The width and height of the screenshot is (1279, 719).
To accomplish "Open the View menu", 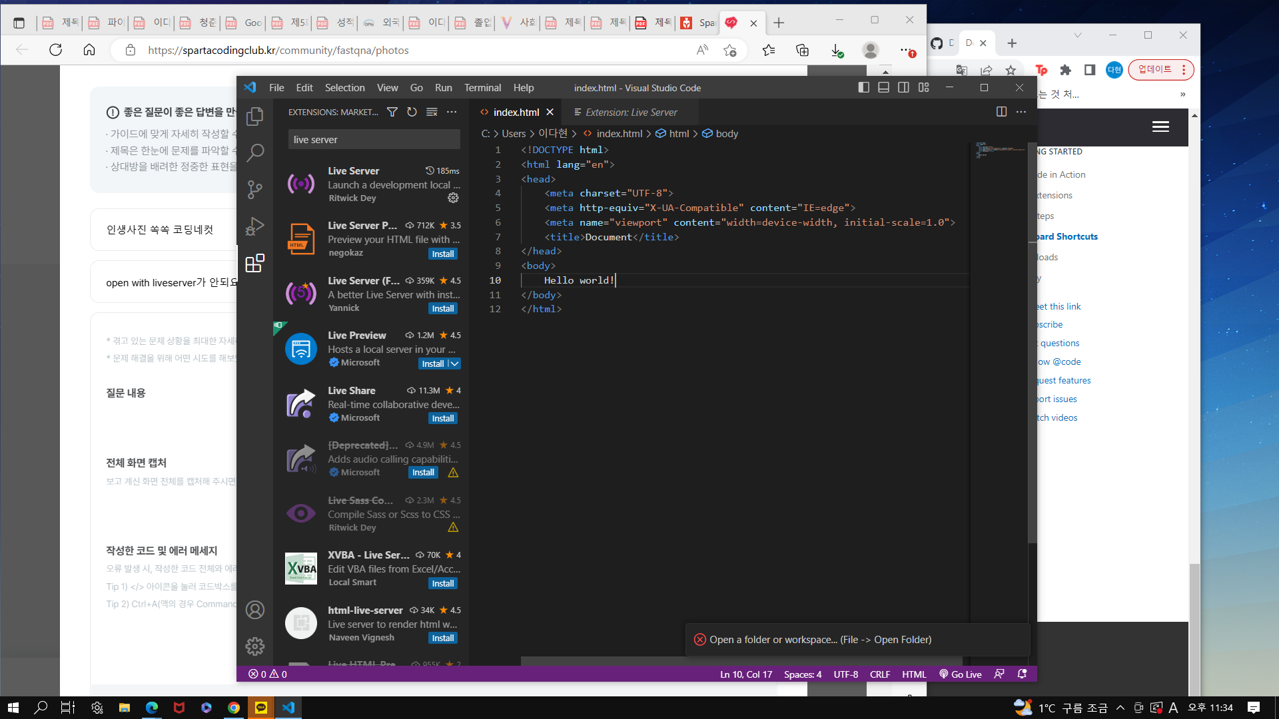I will tap(387, 87).
